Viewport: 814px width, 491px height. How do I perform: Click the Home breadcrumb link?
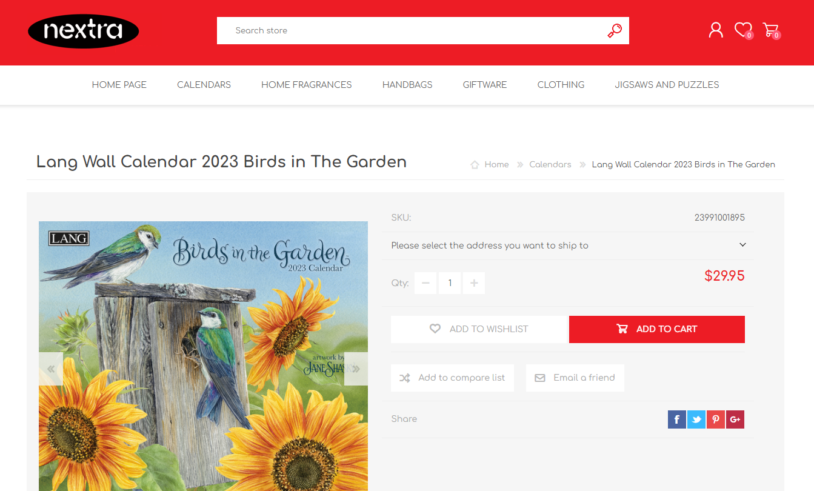pyautogui.click(x=496, y=164)
